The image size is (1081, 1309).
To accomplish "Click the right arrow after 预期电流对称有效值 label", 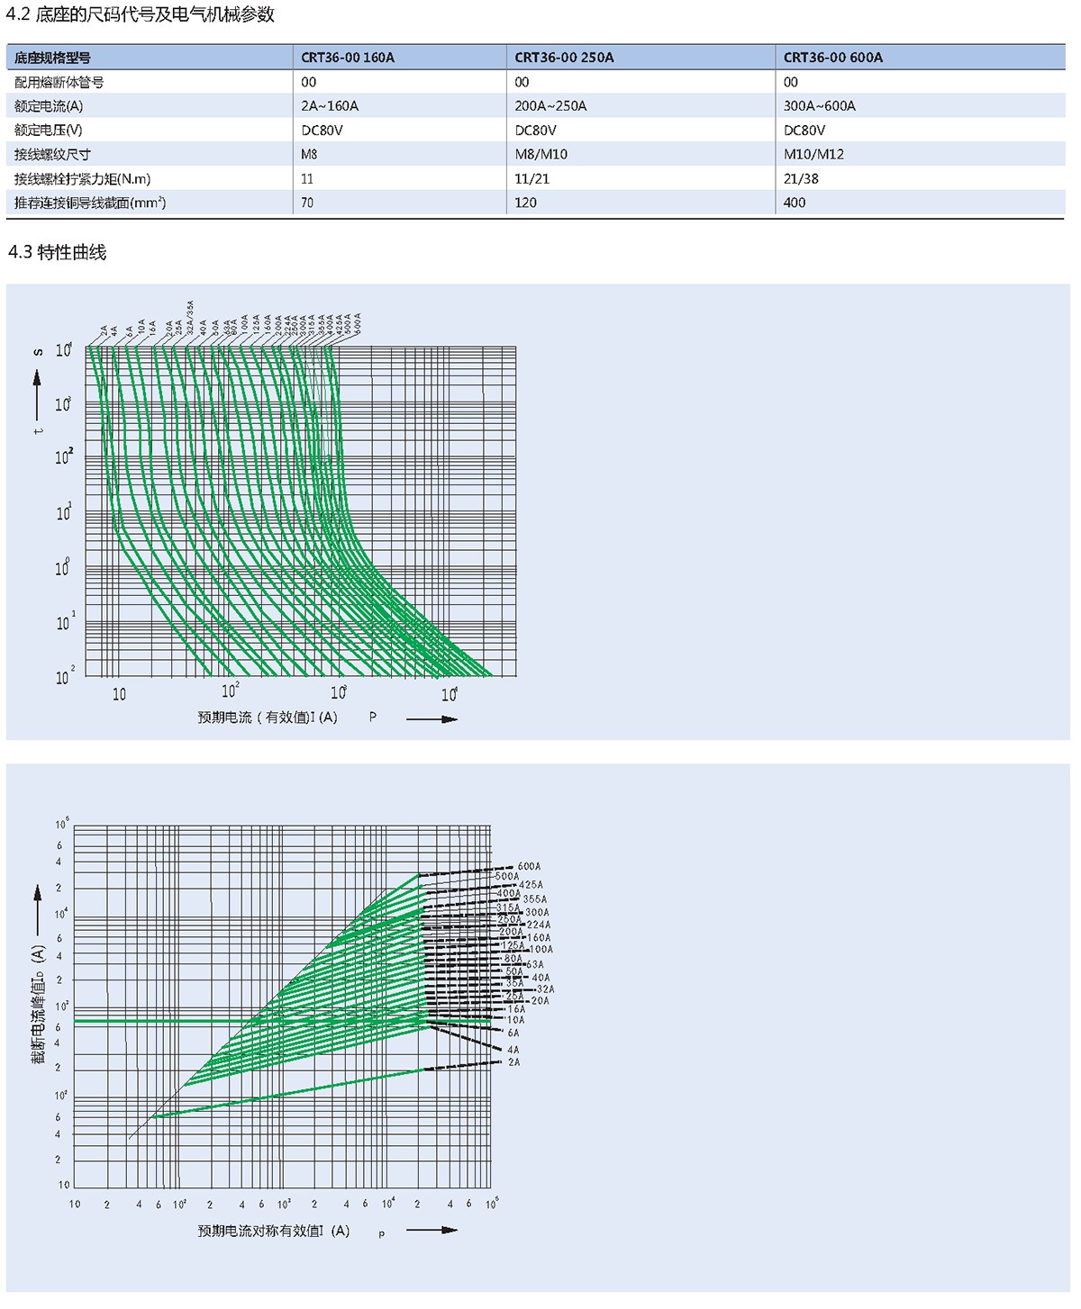I will pyautogui.click(x=431, y=1230).
